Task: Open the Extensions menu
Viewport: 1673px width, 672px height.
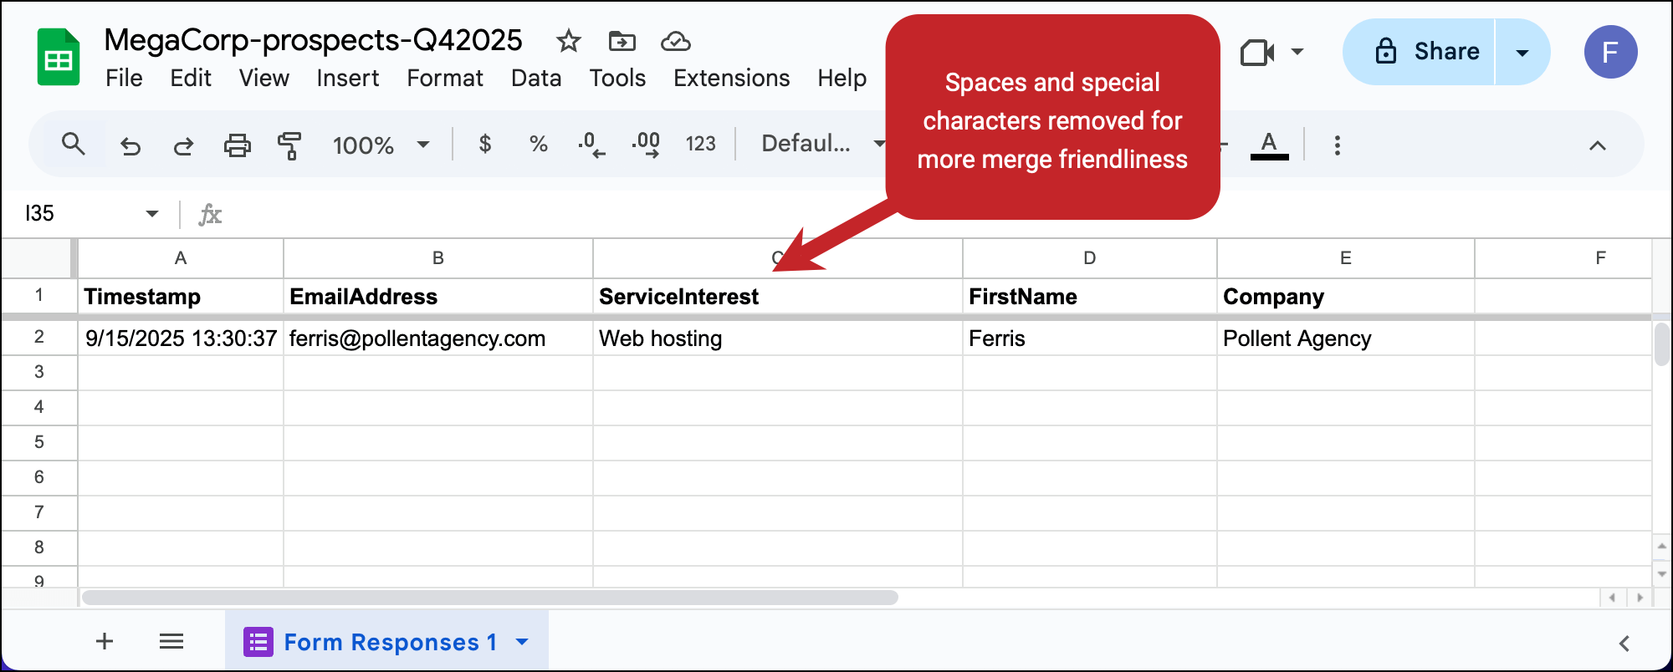Action: [x=732, y=79]
